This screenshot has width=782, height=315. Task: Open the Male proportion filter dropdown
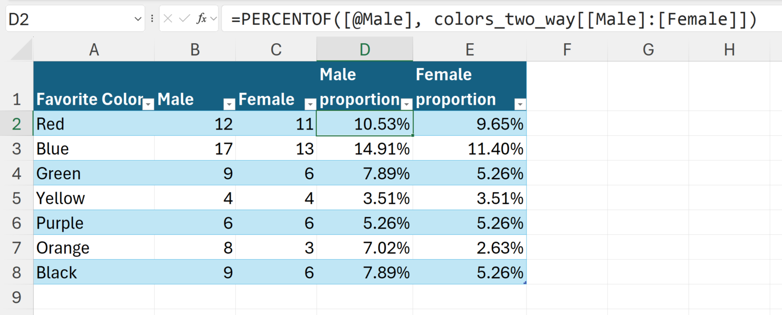(x=406, y=104)
